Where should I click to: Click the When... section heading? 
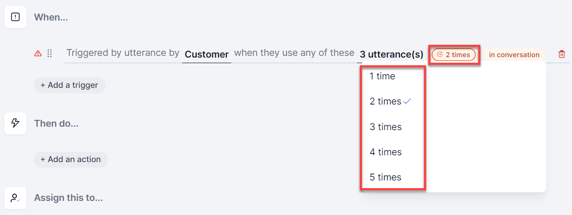[x=51, y=17]
